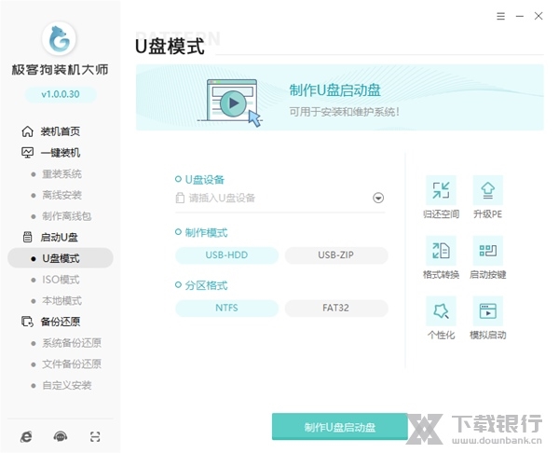The width and height of the screenshot is (559, 453).
Task: Open the 一键装机 section
Action: click(61, 153)
